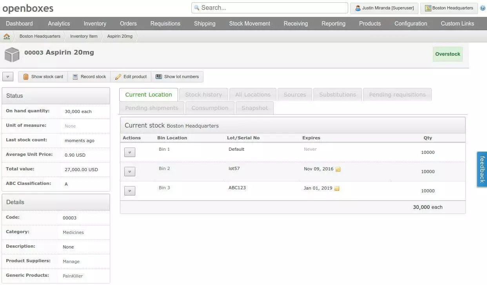Screen dimensions: 487x285
Task: Open the Stock Movement menu
Action: [250, 24]
